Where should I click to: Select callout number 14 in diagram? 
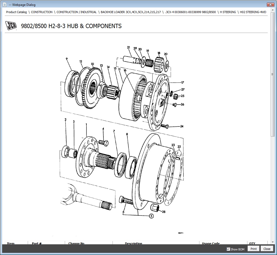[x=108, y=67]
